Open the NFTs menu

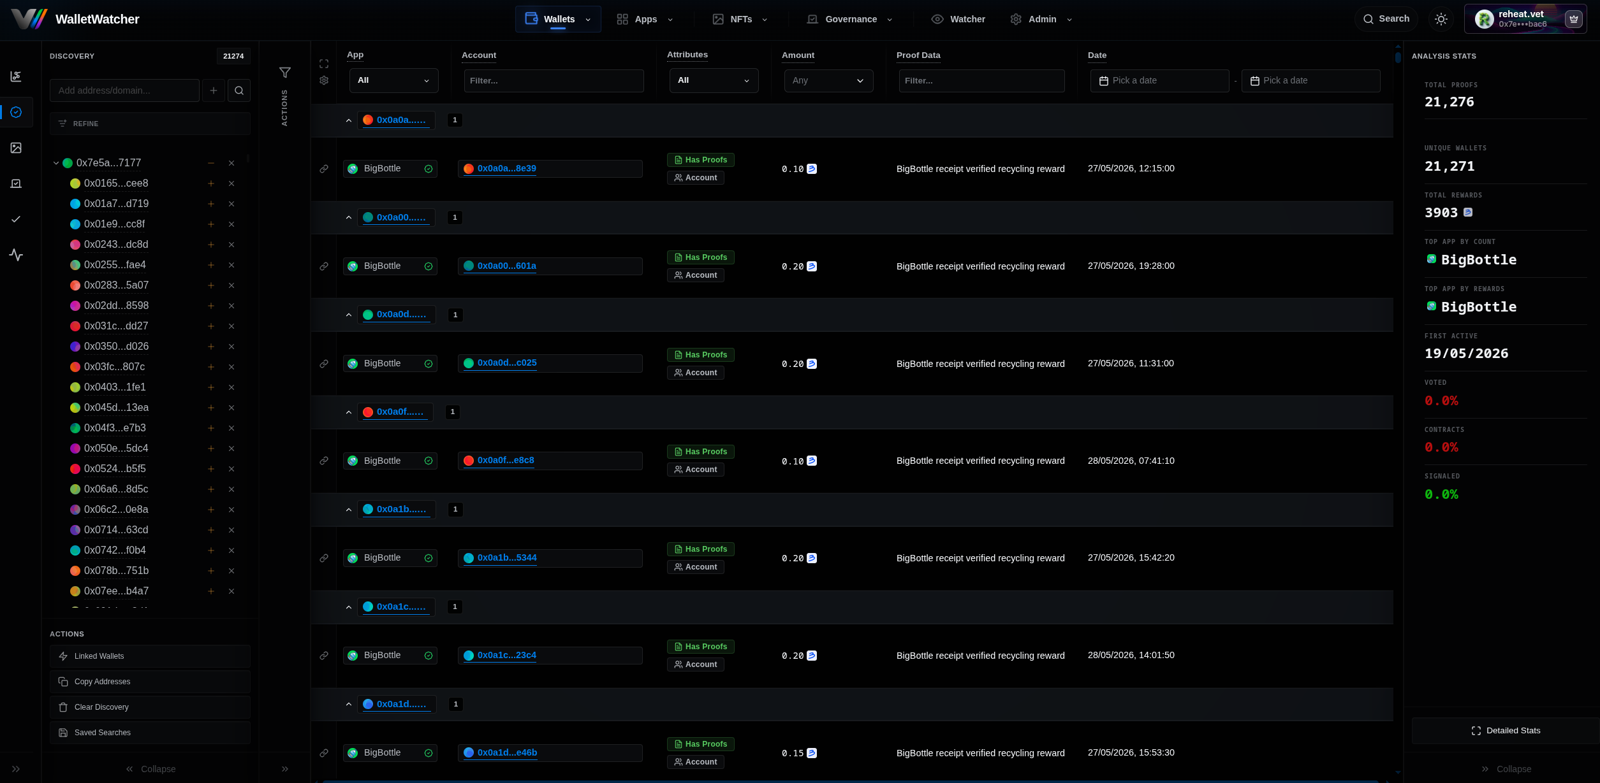tap(740, 19)
